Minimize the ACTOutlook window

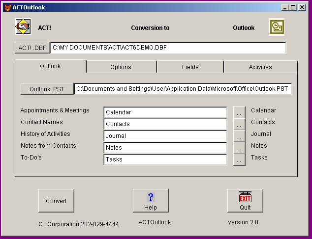[285, 7]
